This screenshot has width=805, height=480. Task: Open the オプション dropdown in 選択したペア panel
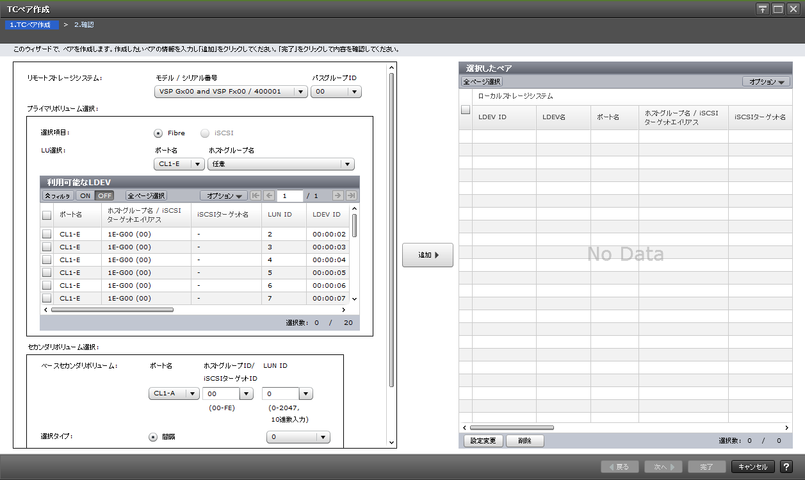[767, 81]
